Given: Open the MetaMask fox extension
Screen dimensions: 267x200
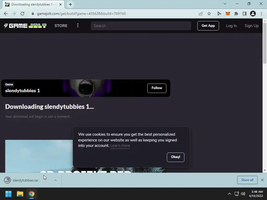Looking at the screenshot, I should tap(228, 14).
